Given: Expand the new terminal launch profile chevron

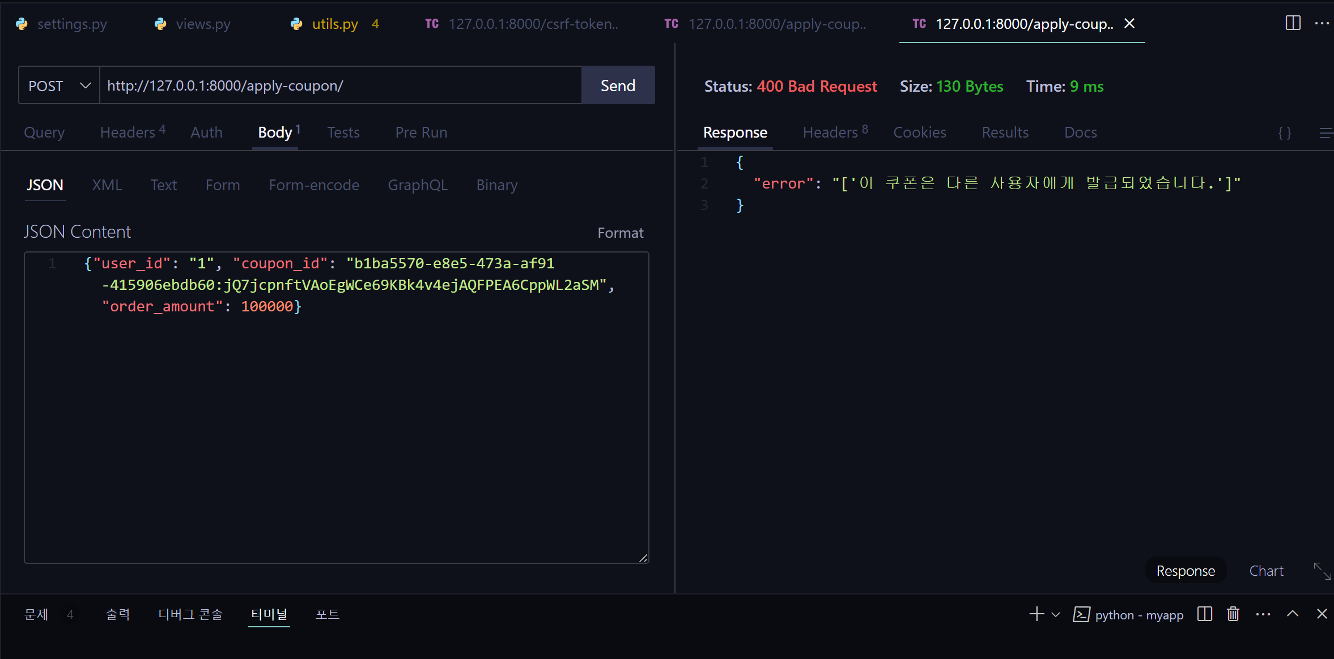Looking at the screenshot, I should click(x=1056, y=614).
